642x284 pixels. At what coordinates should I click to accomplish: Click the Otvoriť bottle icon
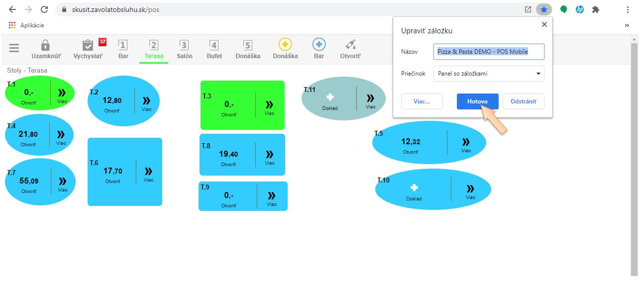pyautogui.click(x=350, y=45)
